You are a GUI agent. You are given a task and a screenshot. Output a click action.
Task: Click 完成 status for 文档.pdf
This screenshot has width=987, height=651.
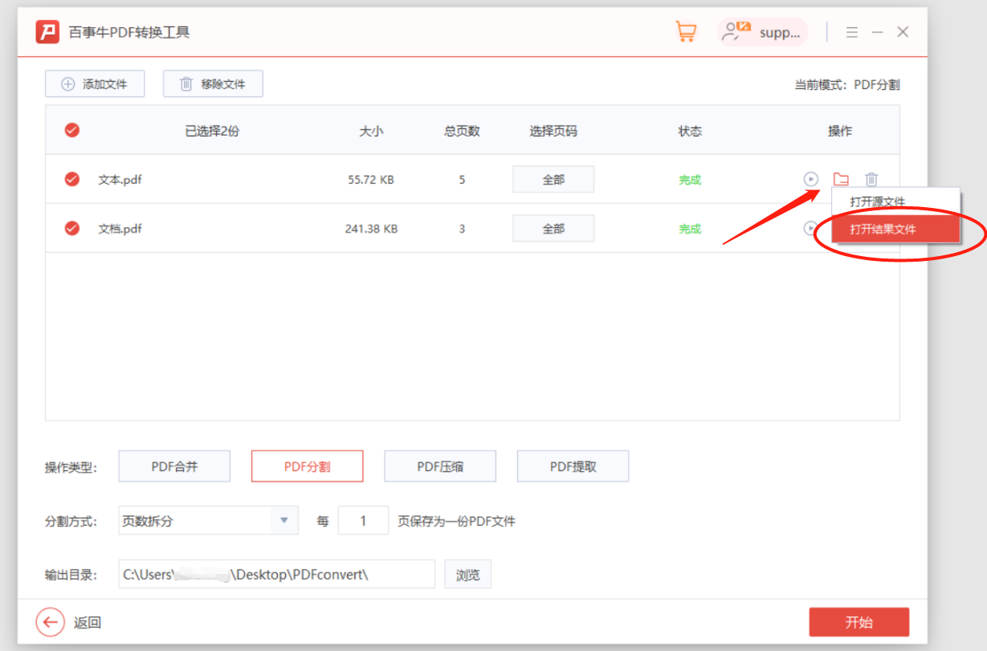690,229
